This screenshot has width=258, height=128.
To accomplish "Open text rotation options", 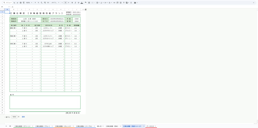I will click(110, 3).
